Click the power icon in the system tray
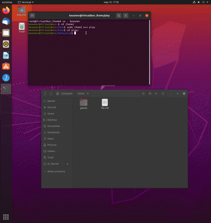The height and width of the screenshot is (223, 211). coord(204,2)
